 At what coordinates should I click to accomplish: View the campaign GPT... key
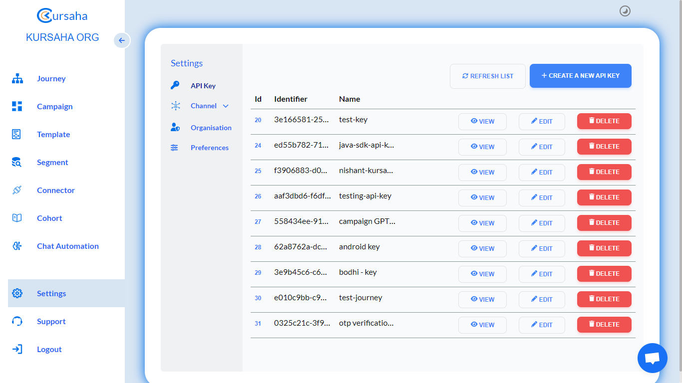482,223
